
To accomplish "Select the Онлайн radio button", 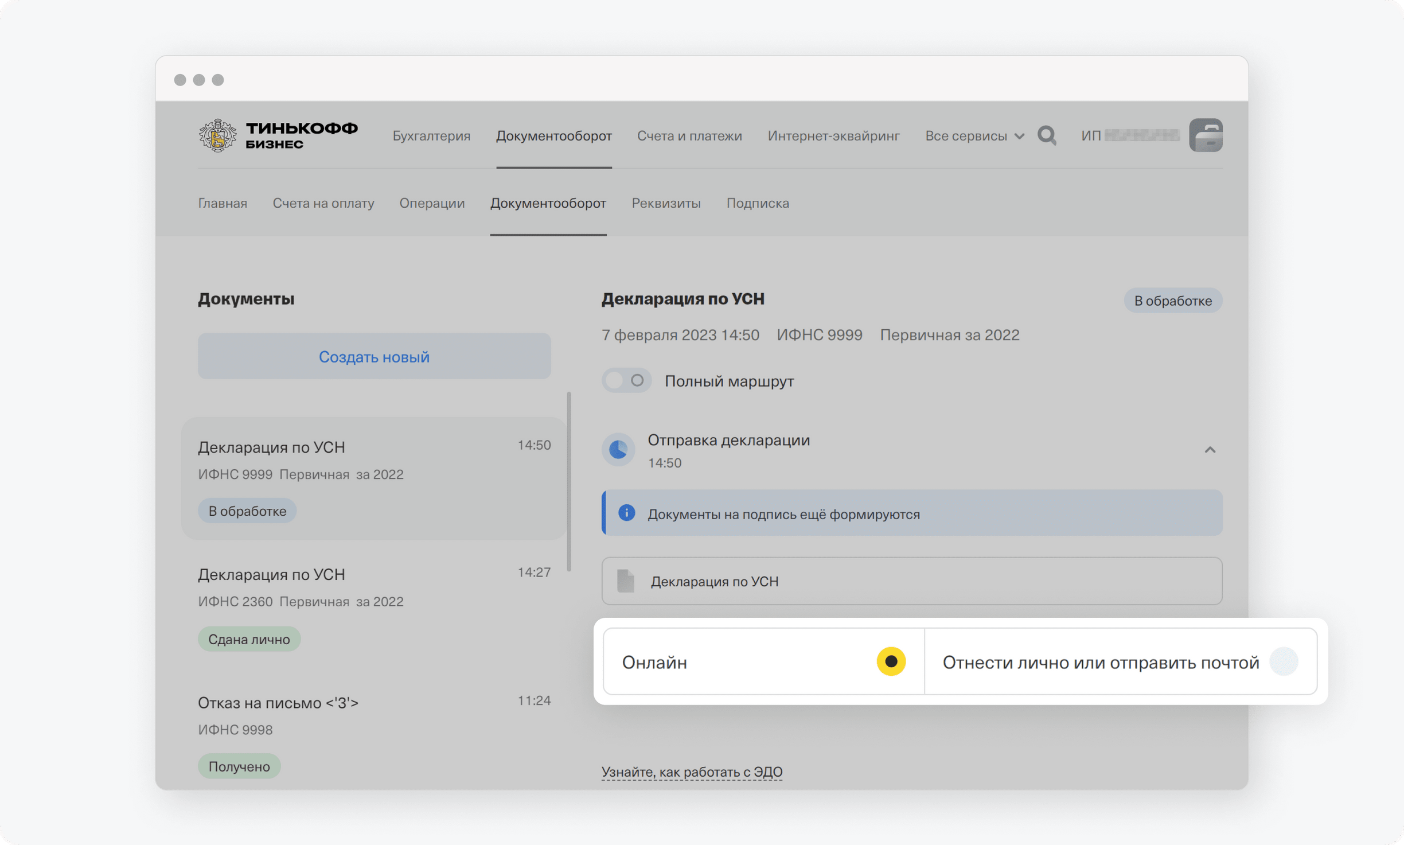I will 890,662.
